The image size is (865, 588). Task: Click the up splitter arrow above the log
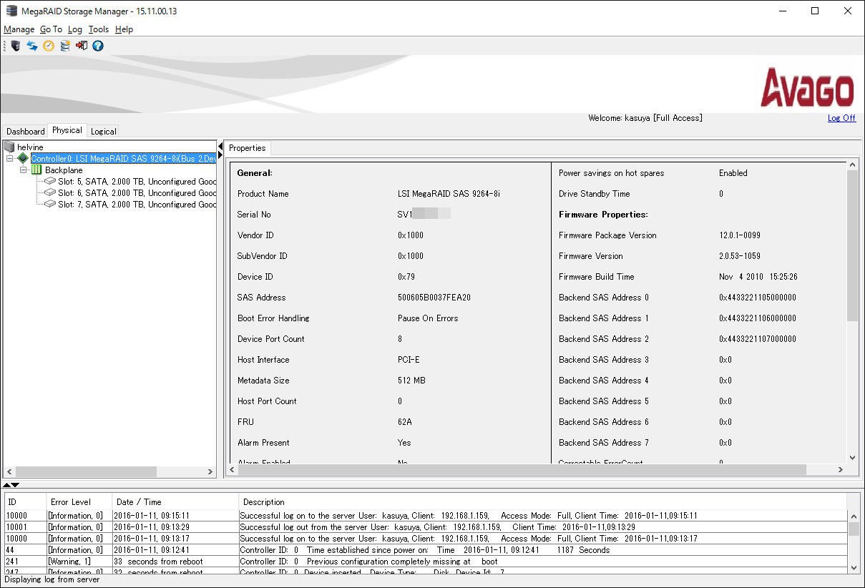coord(7,484)
